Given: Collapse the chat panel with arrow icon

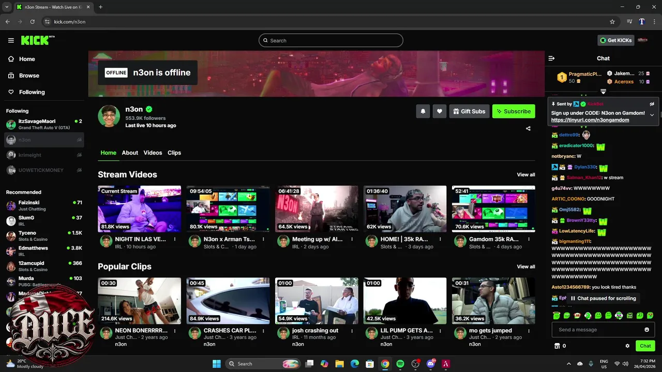Looking at the screenshot, I should (551, 58).
